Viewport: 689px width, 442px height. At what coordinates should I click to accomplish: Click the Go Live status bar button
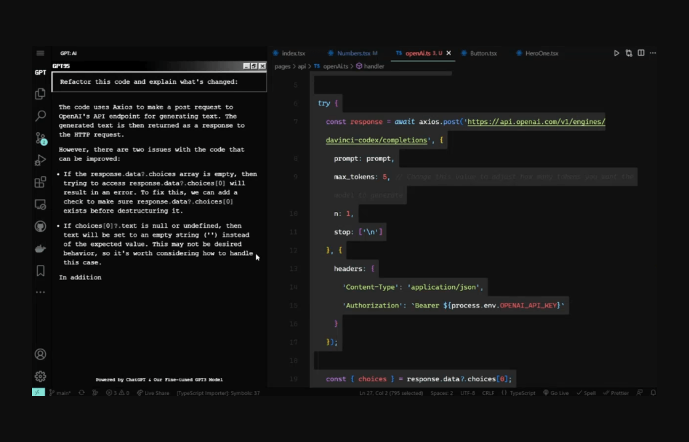point(556,393)
